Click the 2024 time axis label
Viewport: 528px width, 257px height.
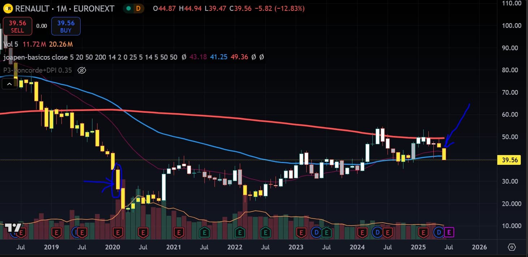coord(357,247)
